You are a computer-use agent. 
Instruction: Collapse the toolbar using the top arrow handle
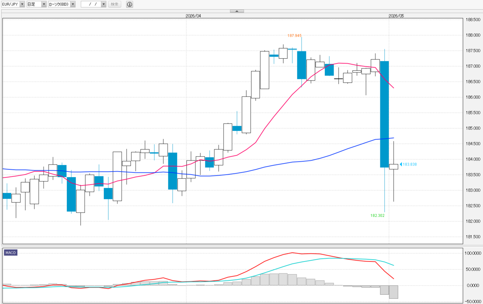point(237,11)
